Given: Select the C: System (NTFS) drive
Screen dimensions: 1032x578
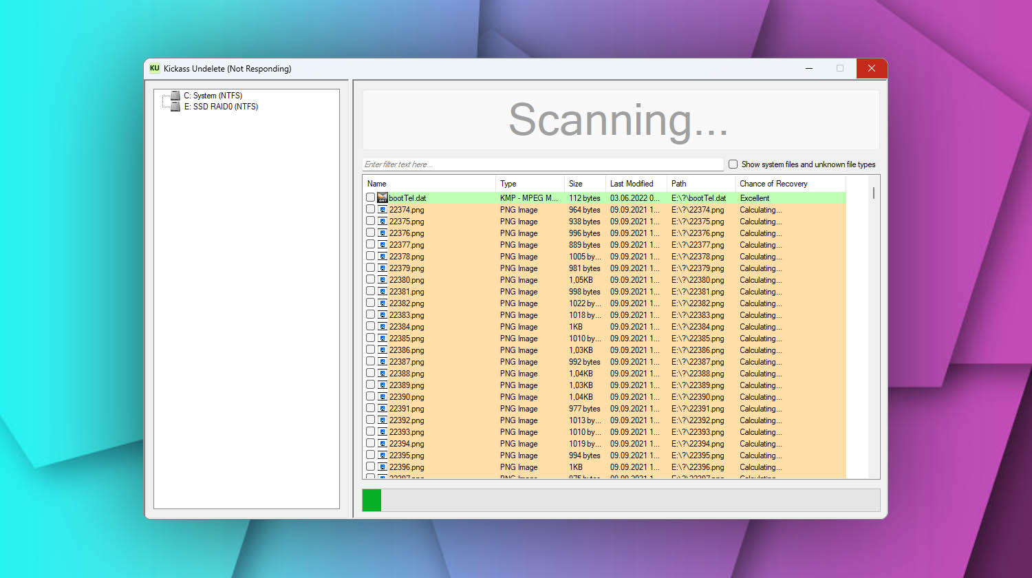Looking at the screenshot, I should pyautogui.click(x=213, y=96).
